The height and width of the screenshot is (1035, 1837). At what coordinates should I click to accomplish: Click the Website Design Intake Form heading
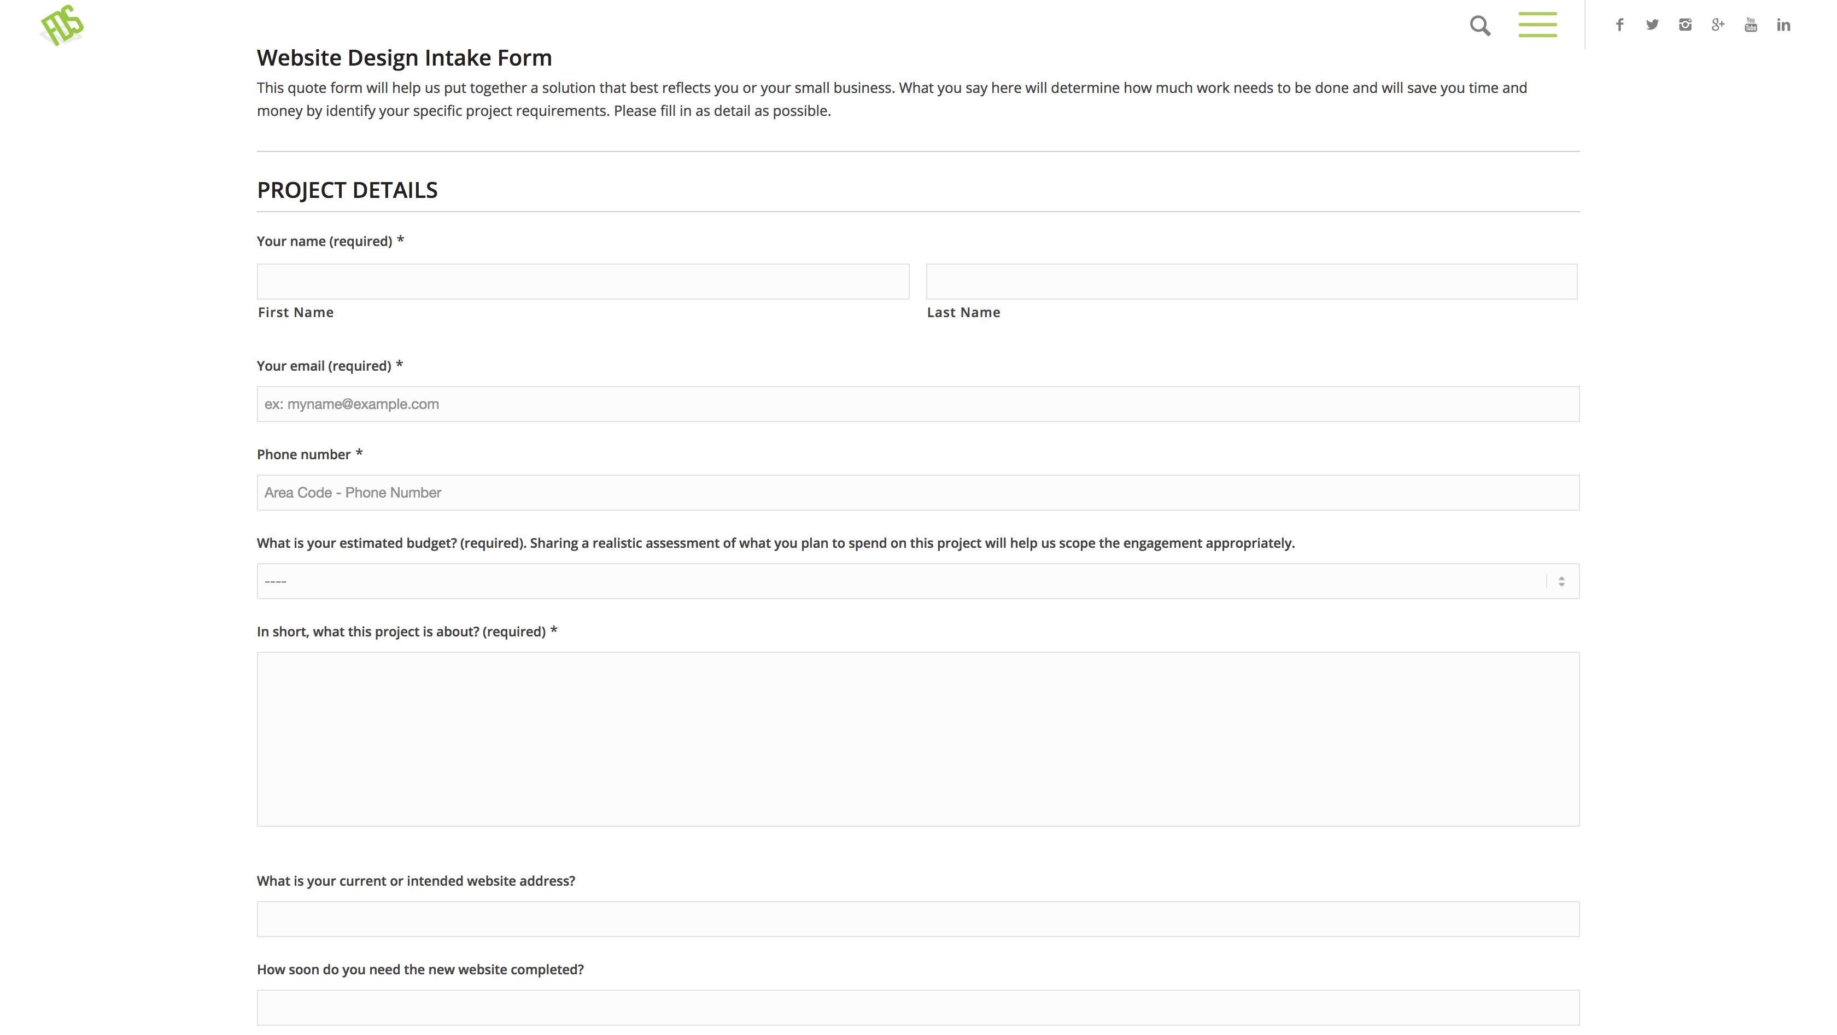click(x=405, y=58)
